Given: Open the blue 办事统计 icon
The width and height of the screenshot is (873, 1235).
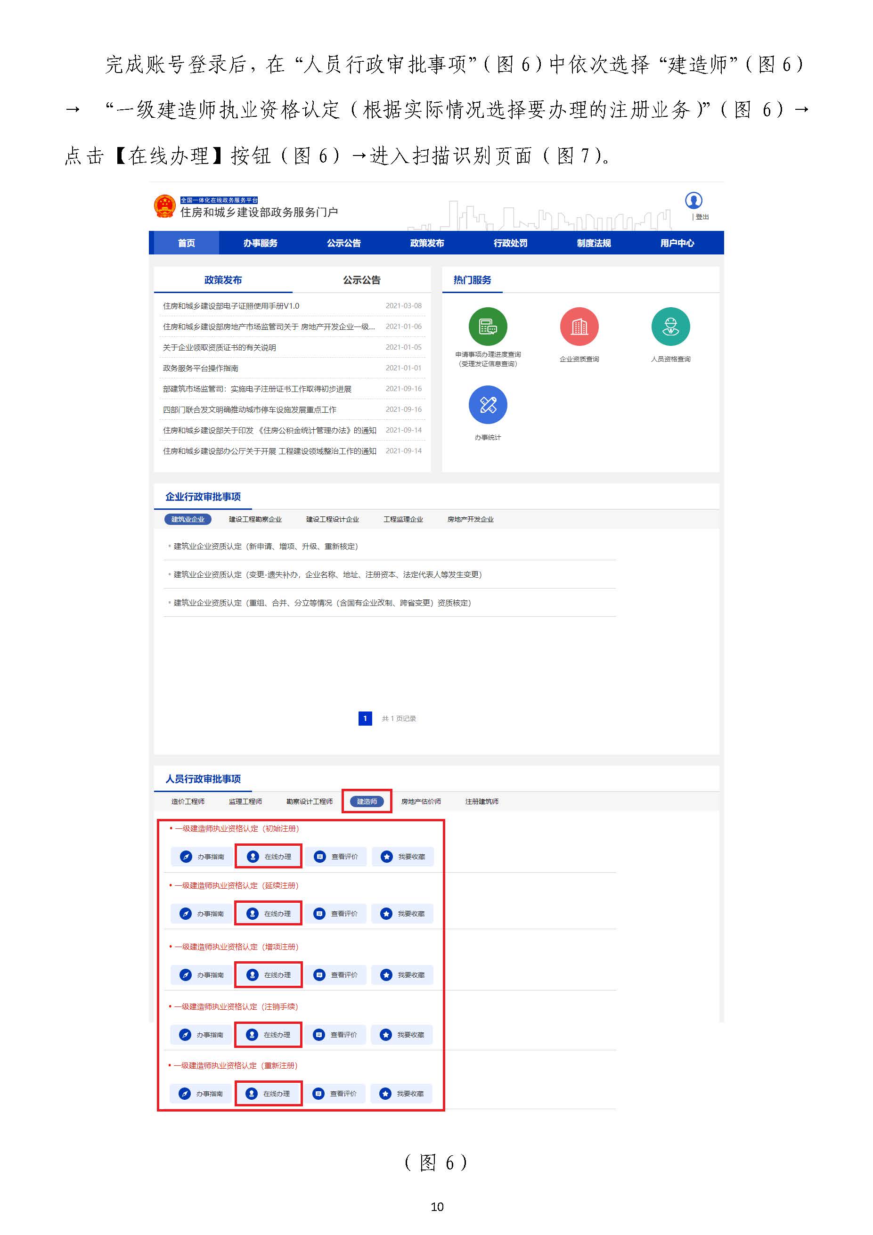Looking at the screenshot, I should pos(487,404).
